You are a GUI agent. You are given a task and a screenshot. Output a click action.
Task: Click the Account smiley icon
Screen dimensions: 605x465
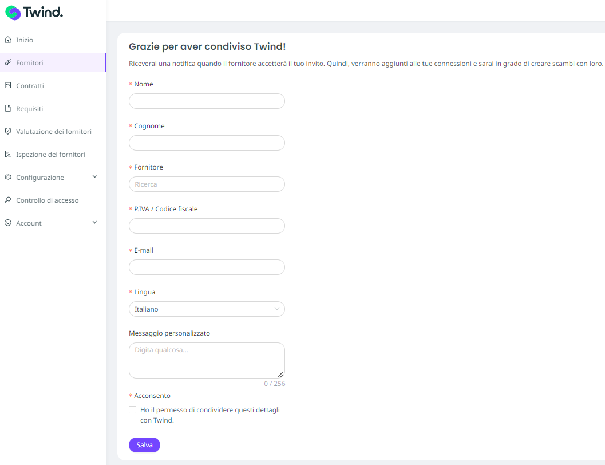click(7, 223)
